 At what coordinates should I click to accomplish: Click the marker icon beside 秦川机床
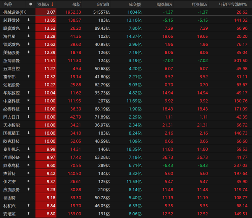click(29, 149)
